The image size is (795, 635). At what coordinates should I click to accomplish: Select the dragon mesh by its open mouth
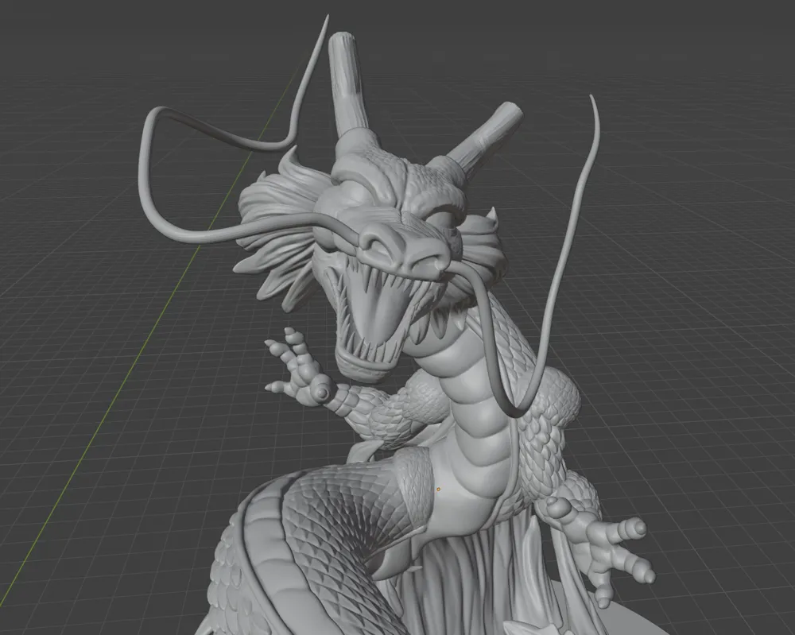tap(378, 317)
